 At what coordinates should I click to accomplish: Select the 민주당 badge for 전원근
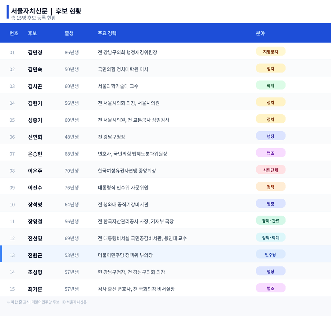point(271,254)
